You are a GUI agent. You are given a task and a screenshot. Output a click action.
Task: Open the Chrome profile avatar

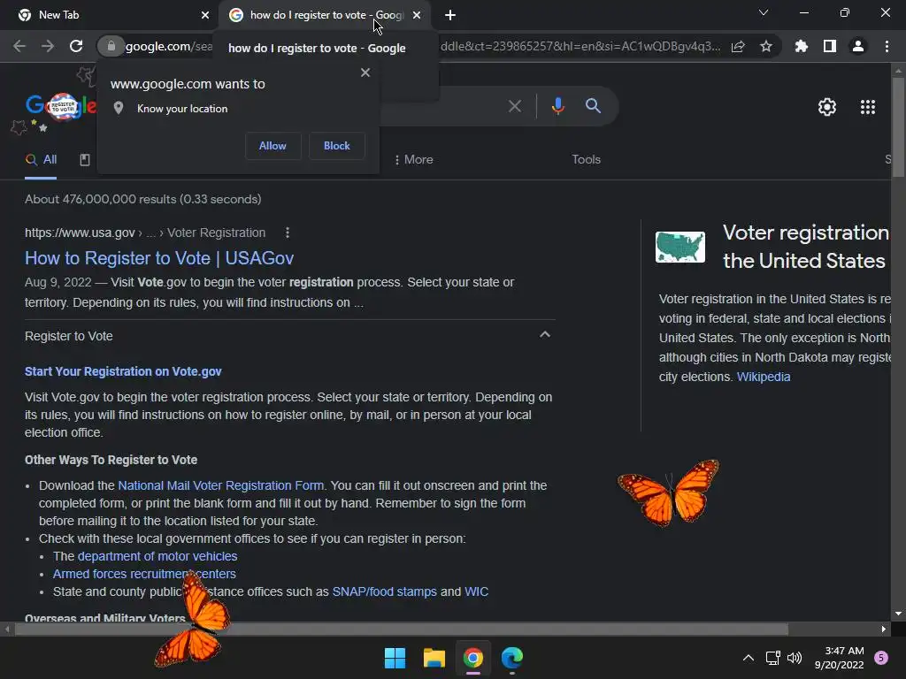[858, 46]
